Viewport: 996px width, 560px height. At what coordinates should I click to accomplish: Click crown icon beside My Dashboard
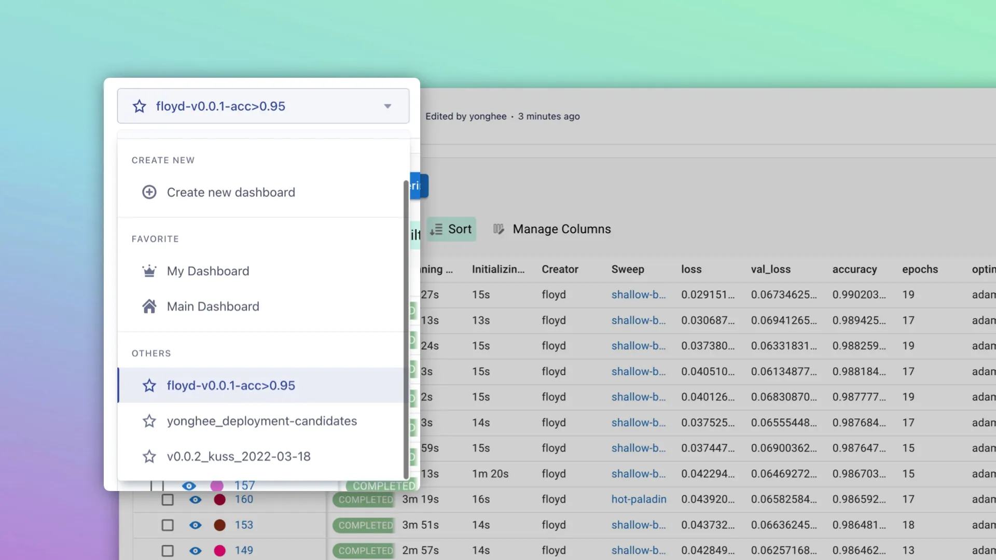click(x=149, y=271)
